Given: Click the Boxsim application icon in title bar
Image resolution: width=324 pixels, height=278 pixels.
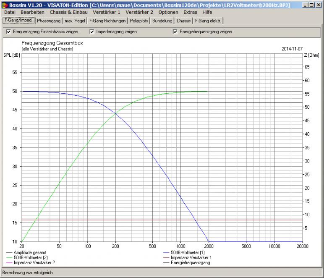Looking at the screenshot, I should [5, 5].
